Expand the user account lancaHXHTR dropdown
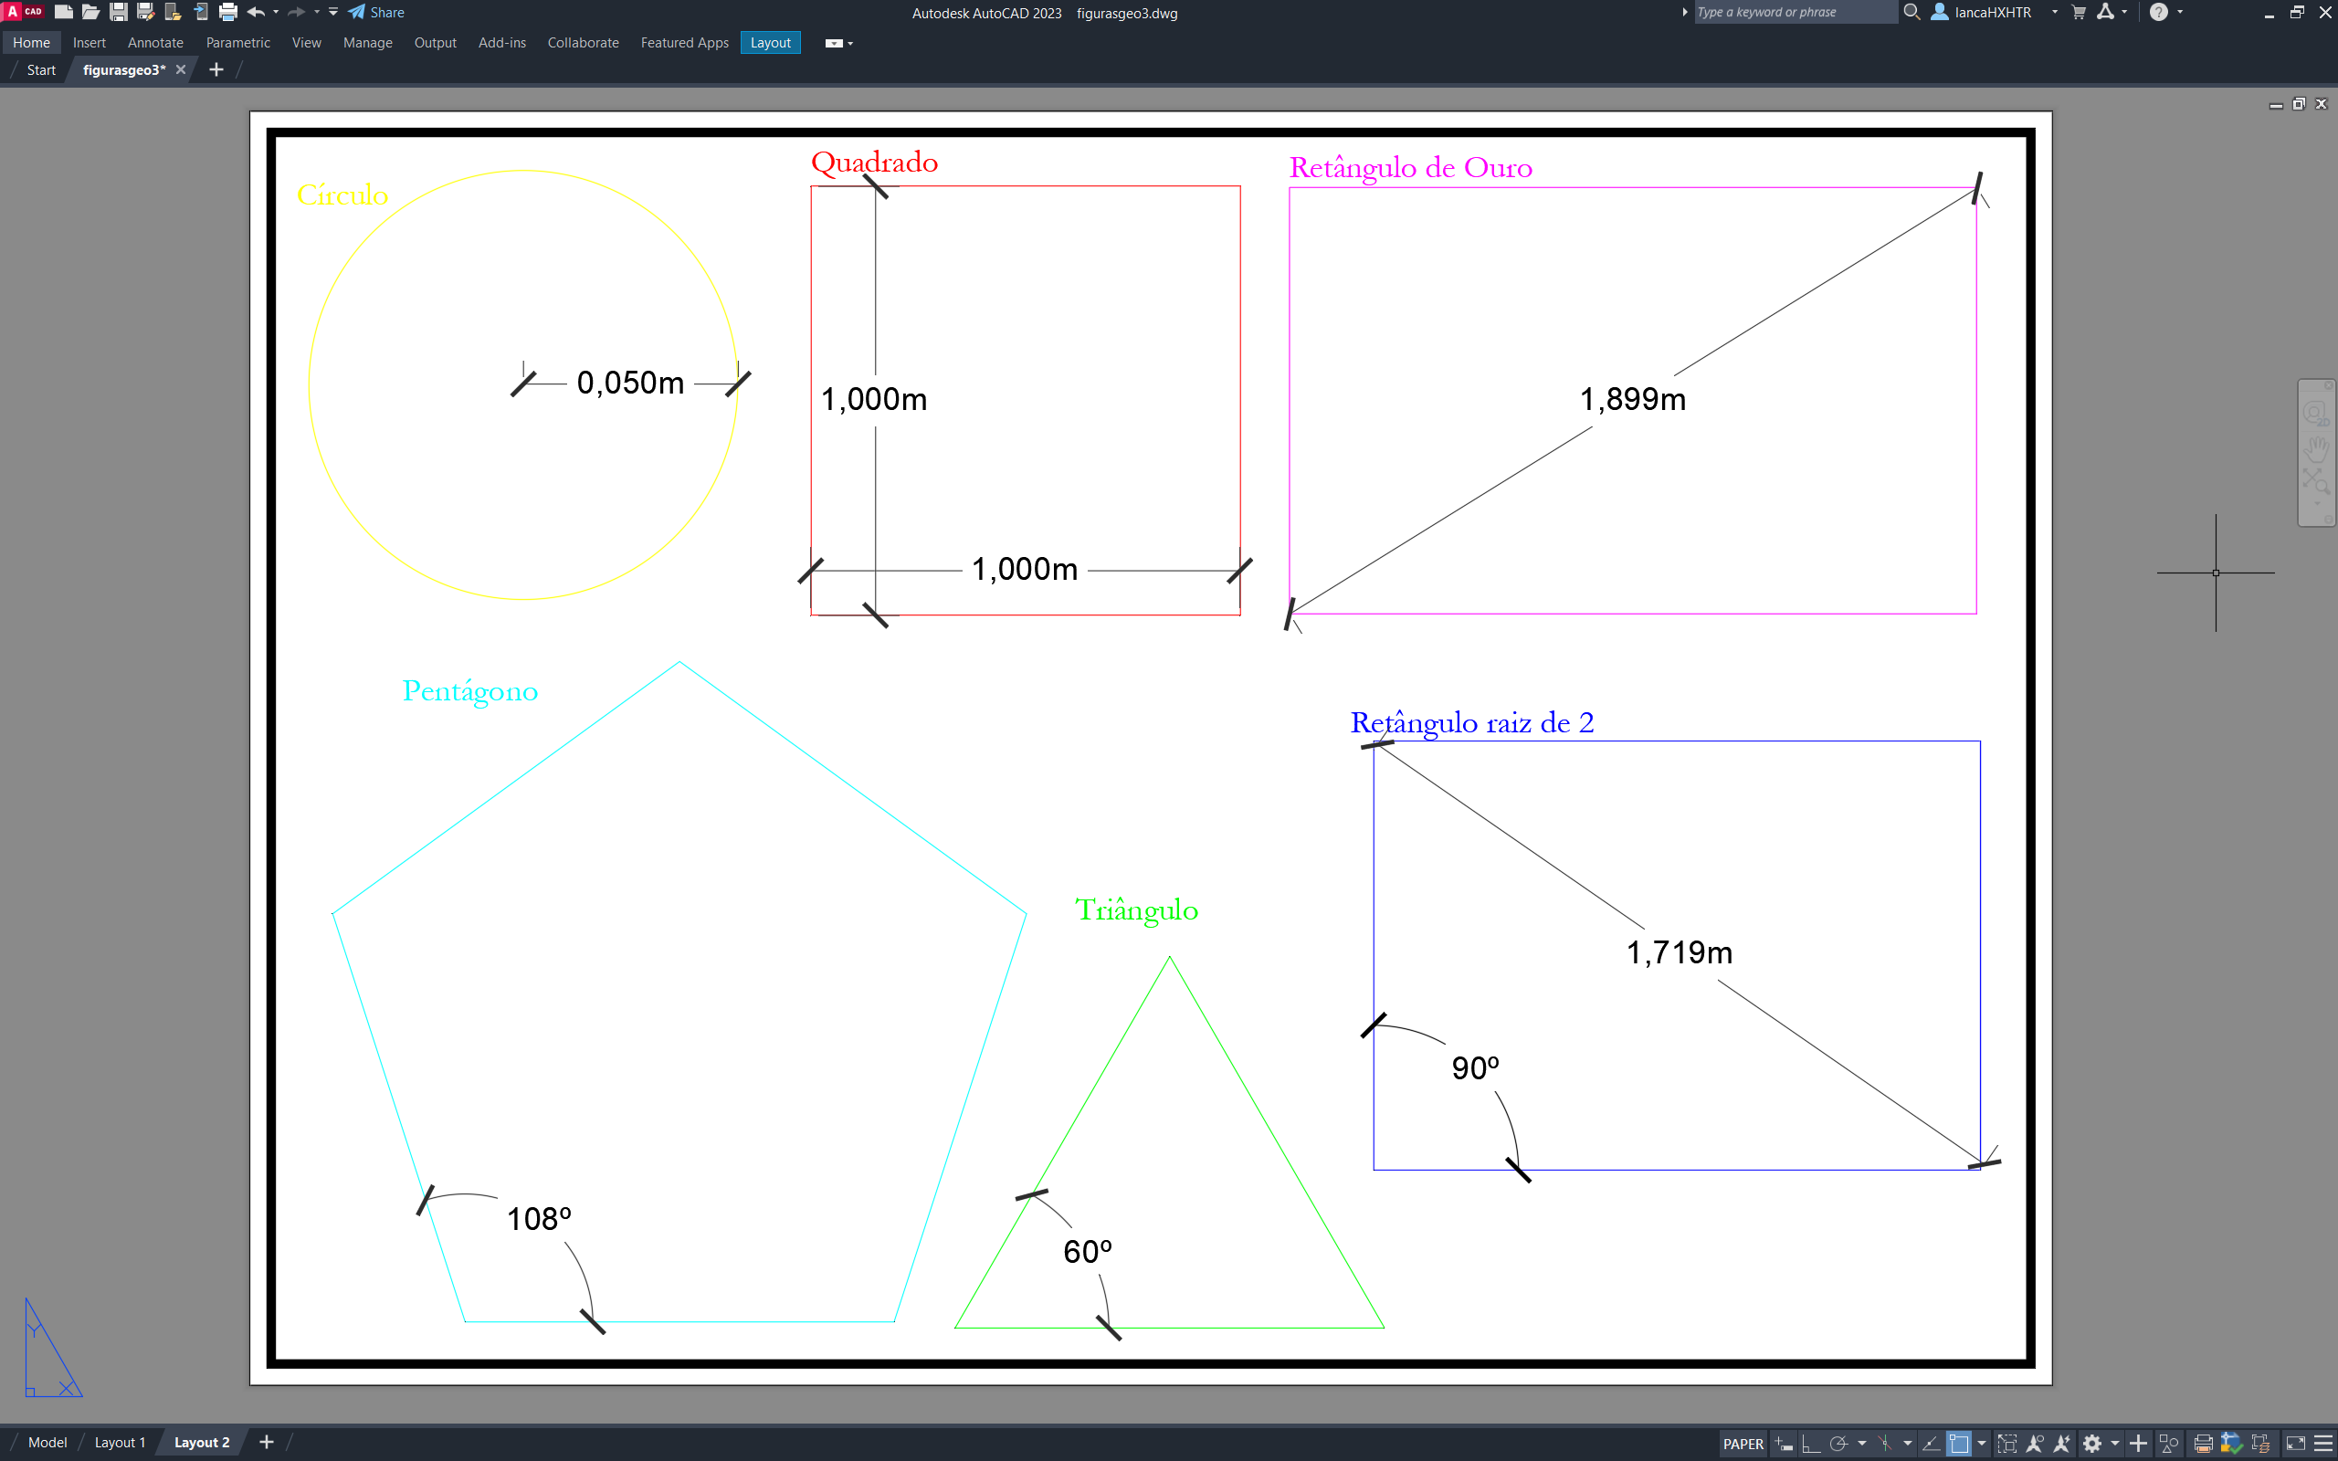 point(2055,13)
